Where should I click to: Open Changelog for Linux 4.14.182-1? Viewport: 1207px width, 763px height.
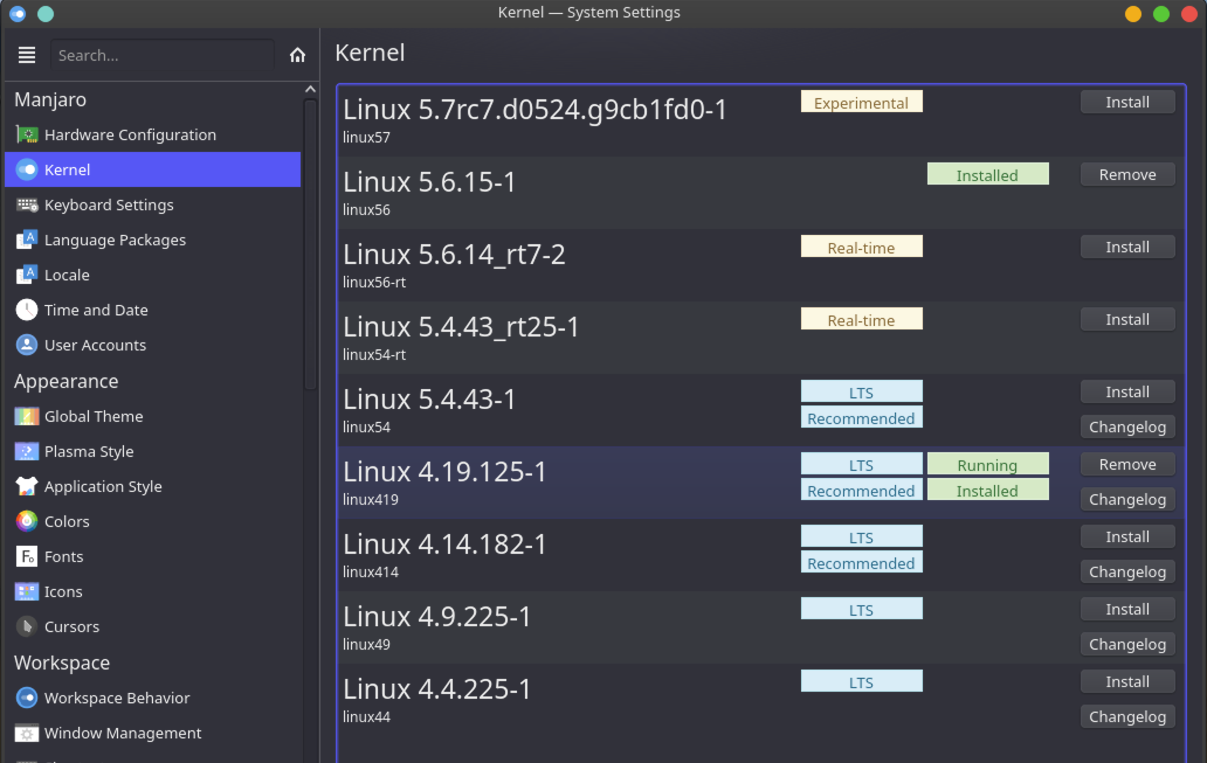(x=1127, y=572)
